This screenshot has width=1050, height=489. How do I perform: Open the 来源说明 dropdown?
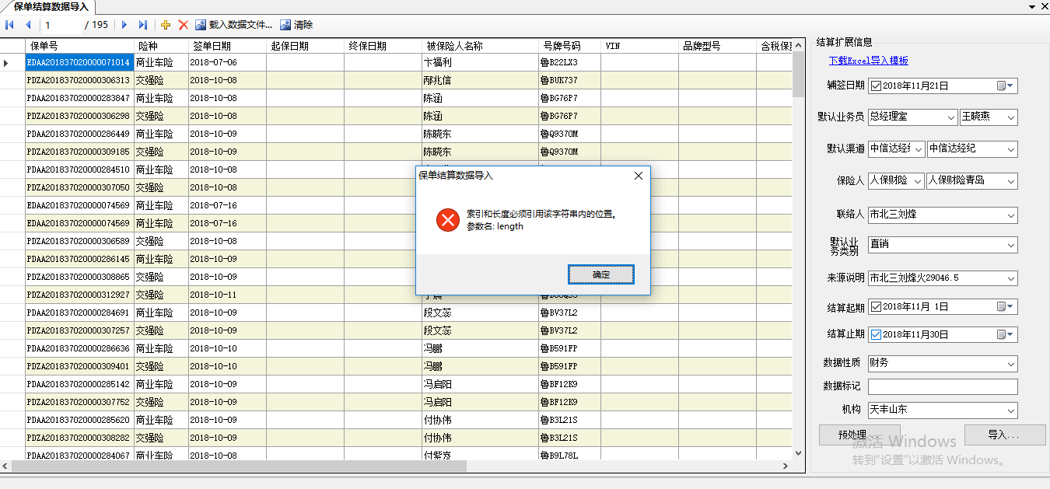coord(1010,278)
